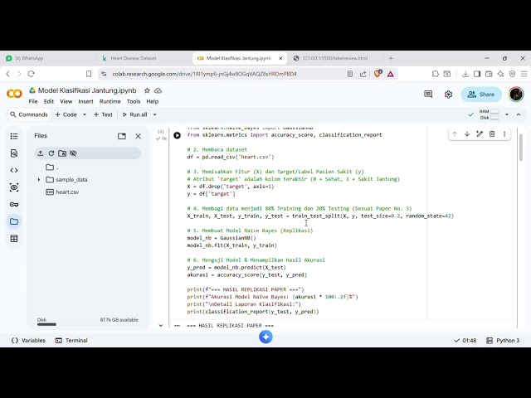Mount Google Drive from Files toolbar
The width and height of the screenshot is (531, 398).
(x=62, y=153)
